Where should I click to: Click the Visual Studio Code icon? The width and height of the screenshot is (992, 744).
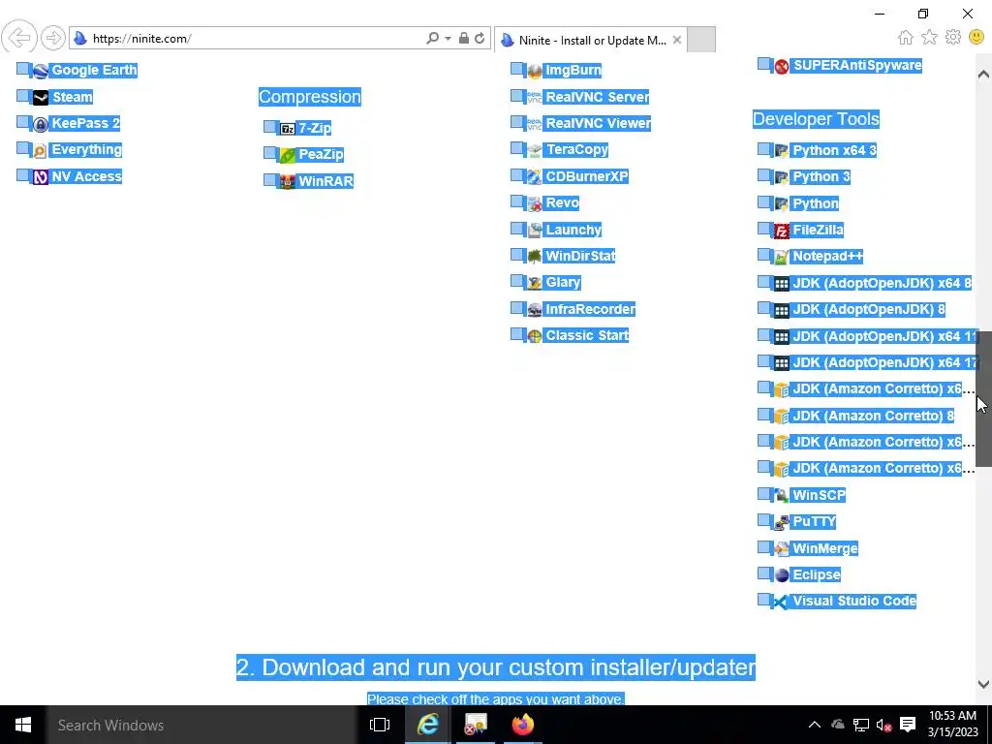(x=782, y=602)
